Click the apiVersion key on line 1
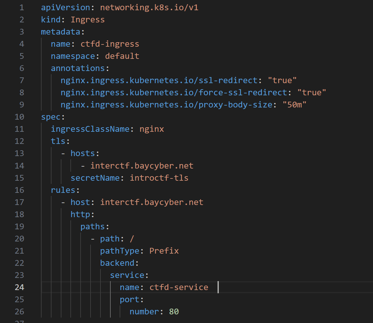This screenshot has height=323, width=373. pyautogui.click(x=65, y=8)
